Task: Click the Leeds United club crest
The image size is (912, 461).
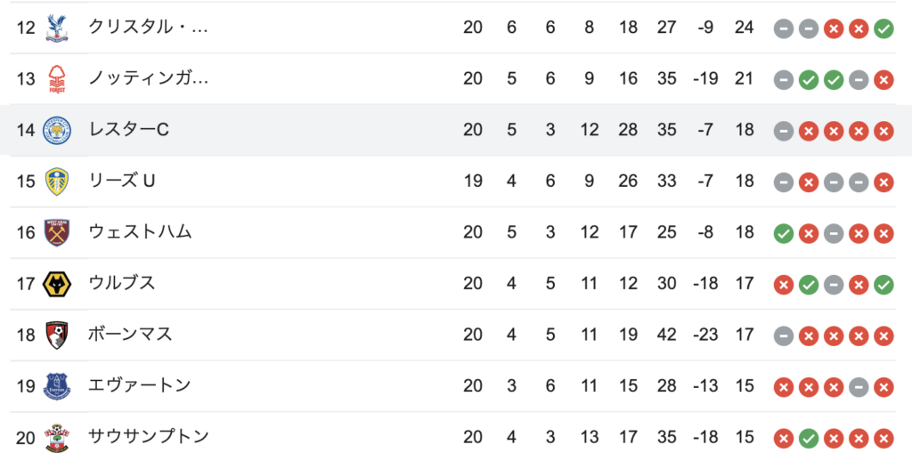Action: click(57, 182)
